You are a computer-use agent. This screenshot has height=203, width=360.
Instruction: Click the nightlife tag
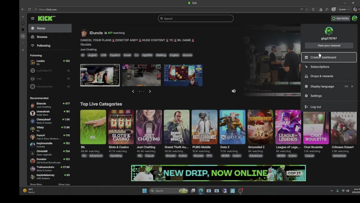[x=147, y=55]
